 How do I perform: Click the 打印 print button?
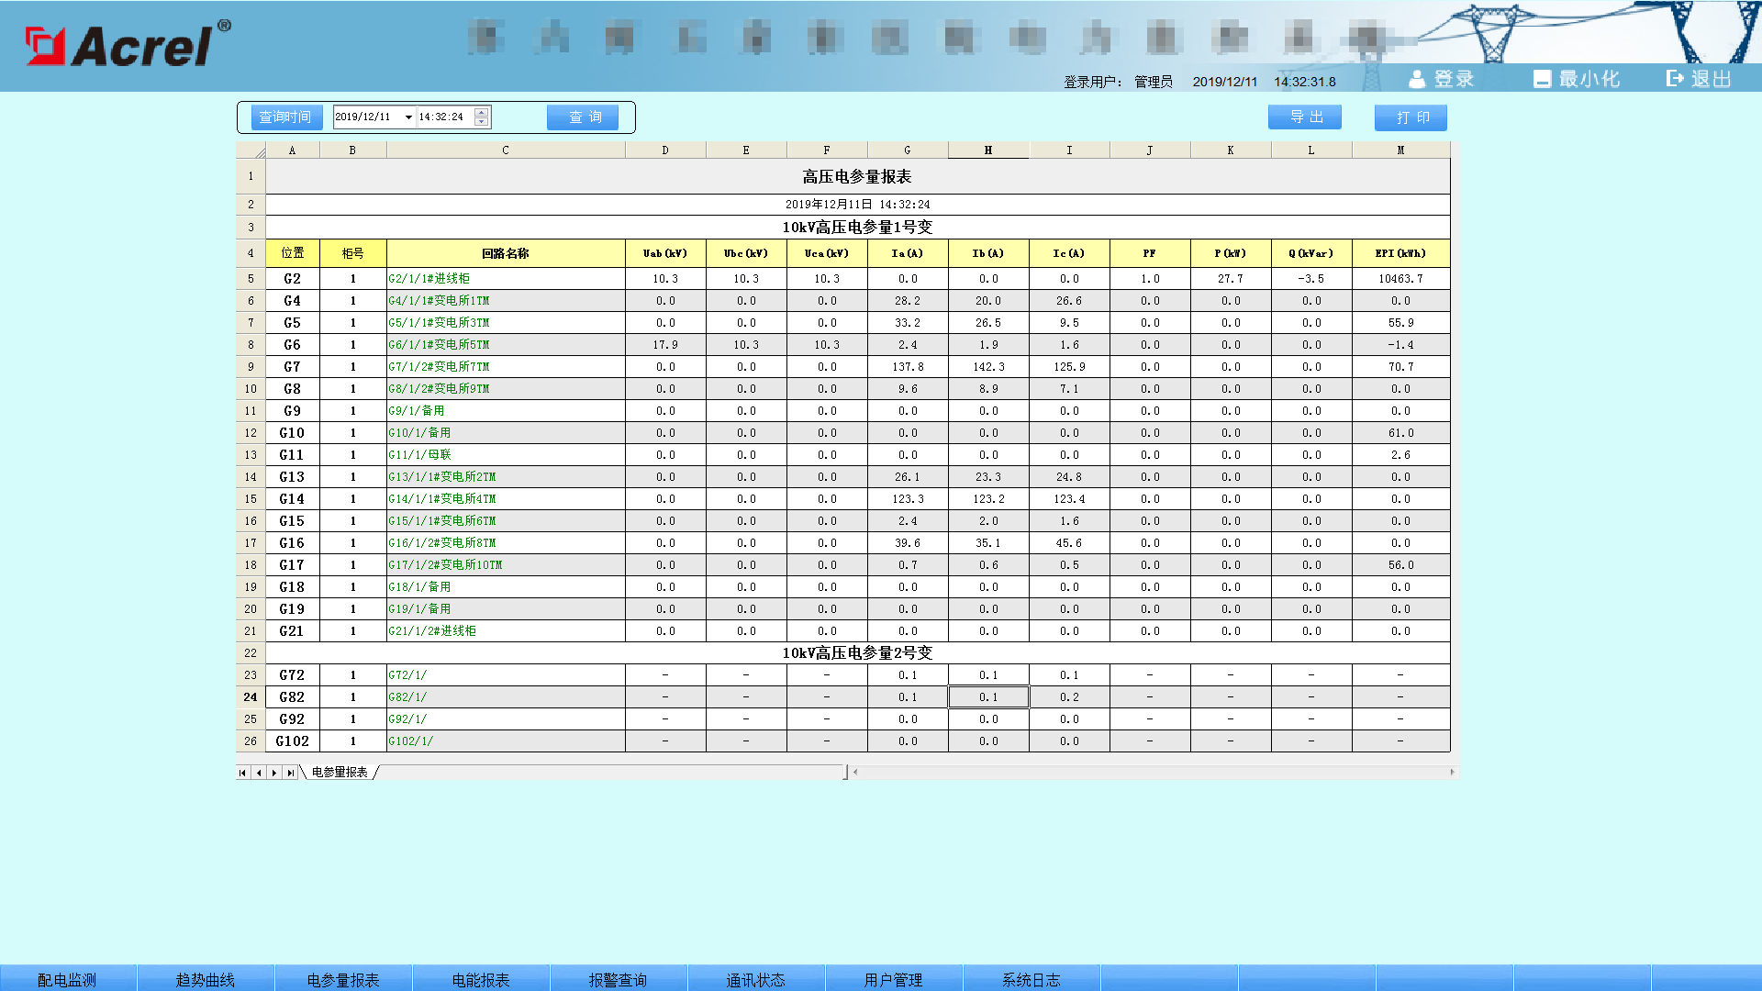[1411, 117]
